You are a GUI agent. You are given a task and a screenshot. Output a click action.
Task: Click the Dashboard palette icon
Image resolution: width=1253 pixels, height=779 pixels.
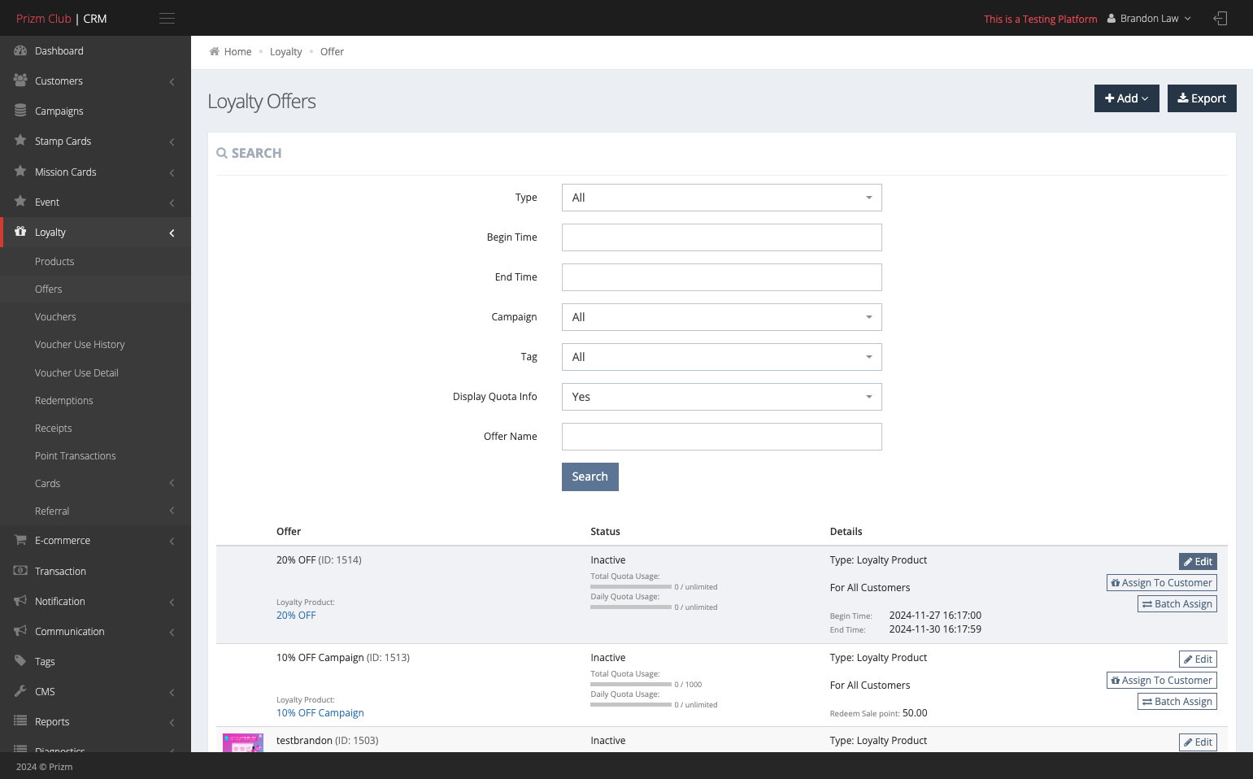pos(20,50)
